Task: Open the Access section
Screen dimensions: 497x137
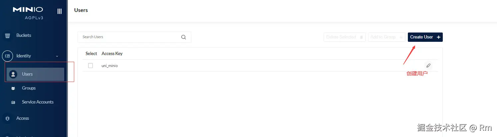Action: pyautogui.click(x=23, y=118)
